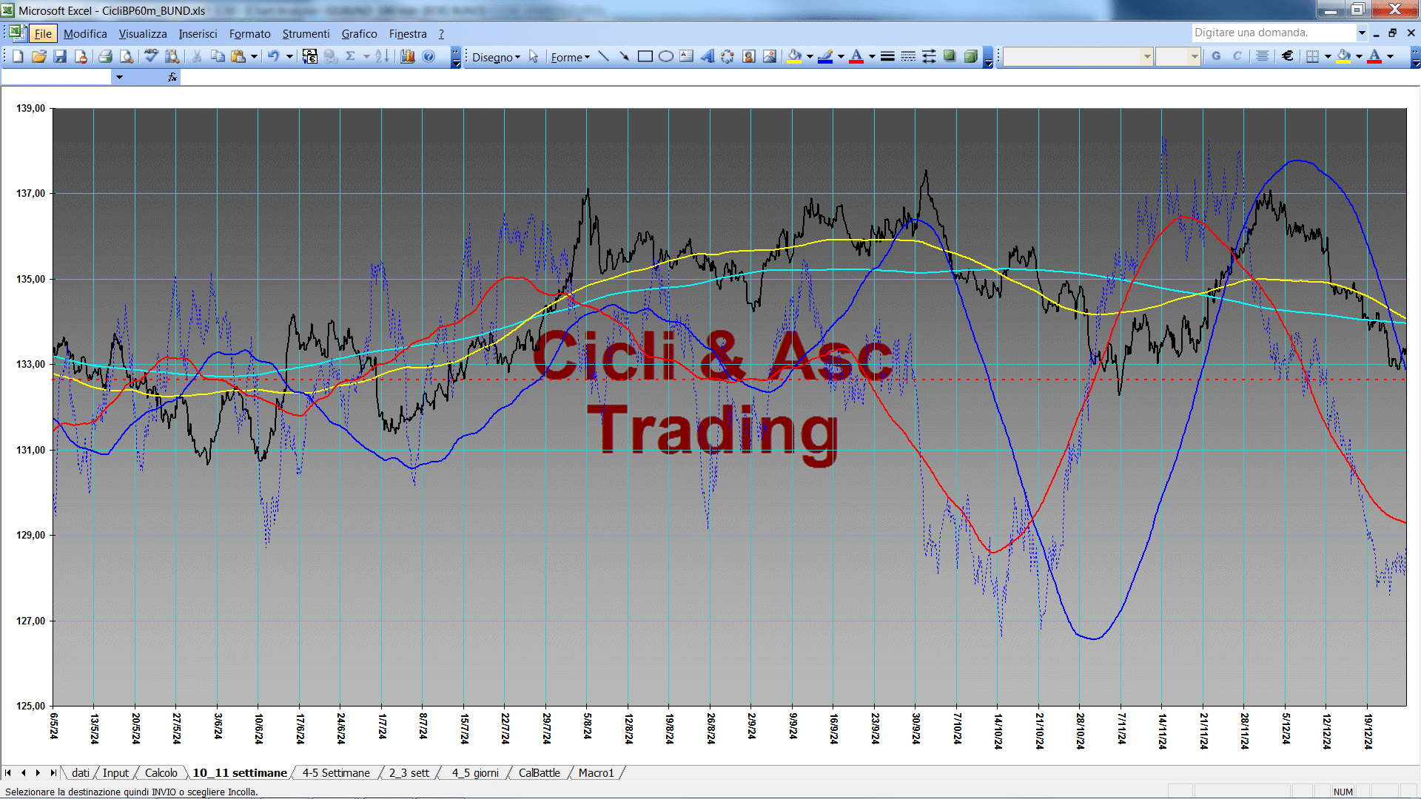The image size is (1421, 799).
Task: Pick the drawing Fill Color bucket
Action: tap(795, 56)
